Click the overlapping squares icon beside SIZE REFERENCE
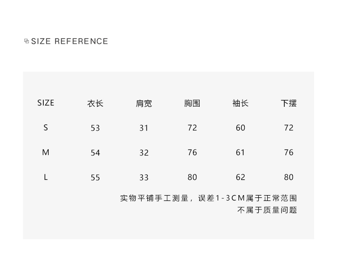The image size is (338, 269). pyautogui.click(x=27, y=41)
